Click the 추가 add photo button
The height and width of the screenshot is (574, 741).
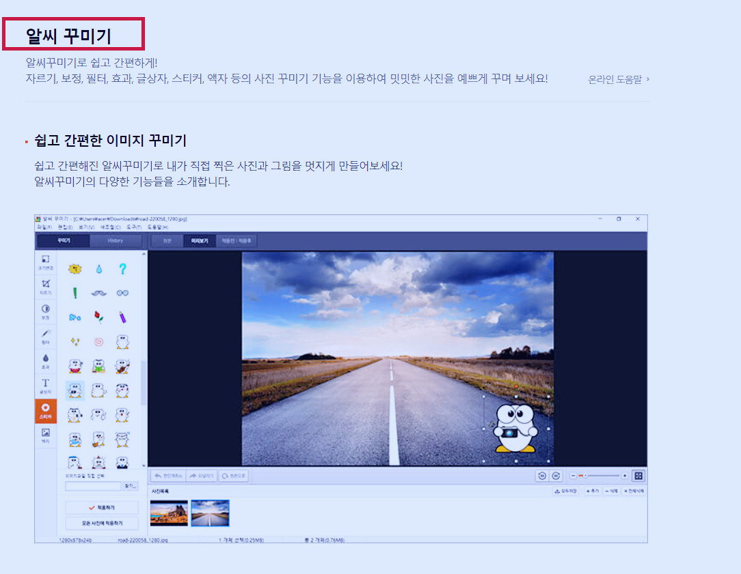tap(593, 491)
